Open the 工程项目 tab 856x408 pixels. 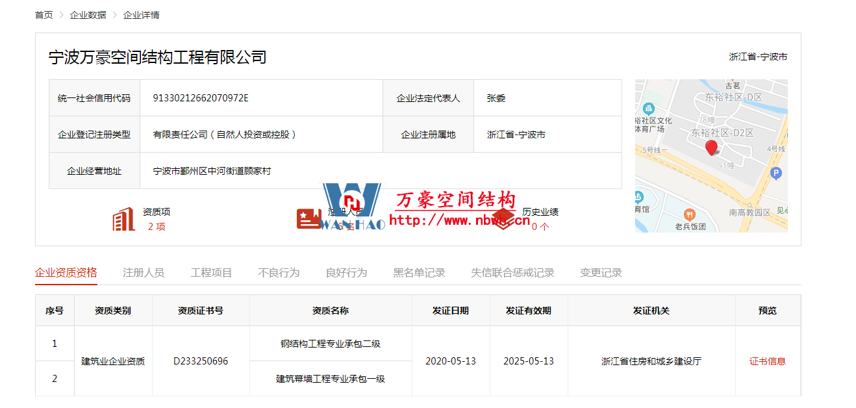coord(211,273)
